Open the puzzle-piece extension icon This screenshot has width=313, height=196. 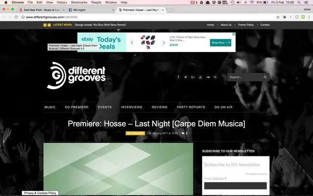[x=285, y=17]
